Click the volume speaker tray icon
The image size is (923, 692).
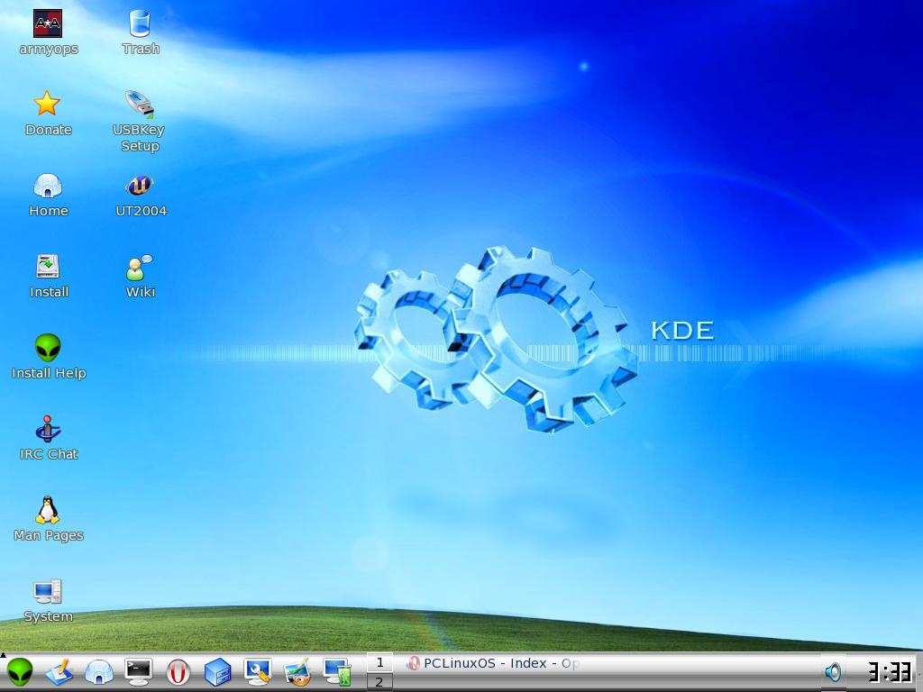pyautogui.click(x=832, y=672)
